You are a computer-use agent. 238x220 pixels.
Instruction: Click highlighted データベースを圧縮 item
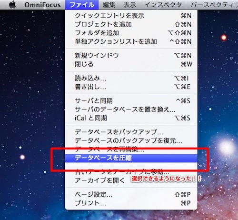(131, 158)
